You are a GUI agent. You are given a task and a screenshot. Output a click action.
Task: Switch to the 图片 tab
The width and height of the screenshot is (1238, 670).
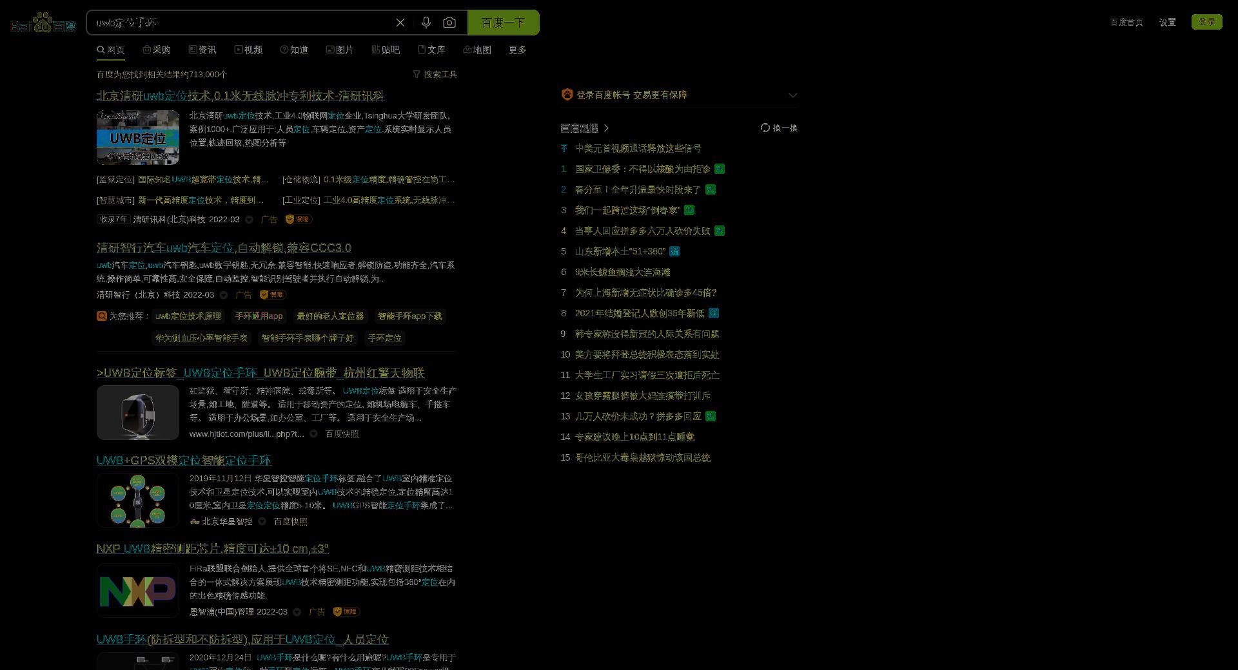point(340,50)
